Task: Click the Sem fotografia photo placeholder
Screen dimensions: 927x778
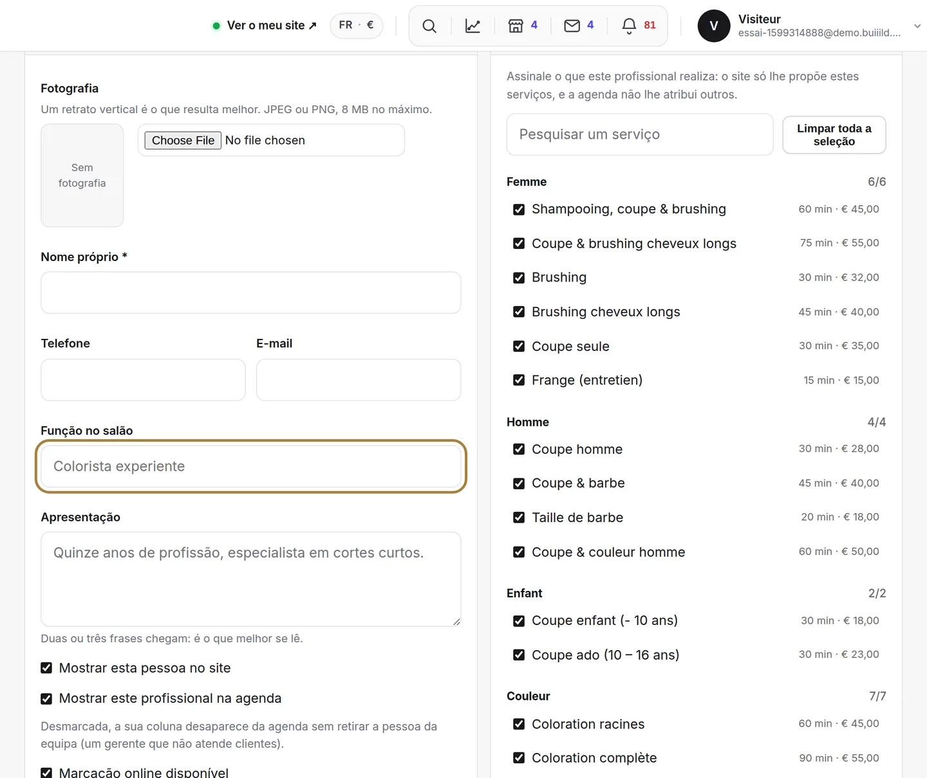Action: pyautogui.click(x=82, y=176)
